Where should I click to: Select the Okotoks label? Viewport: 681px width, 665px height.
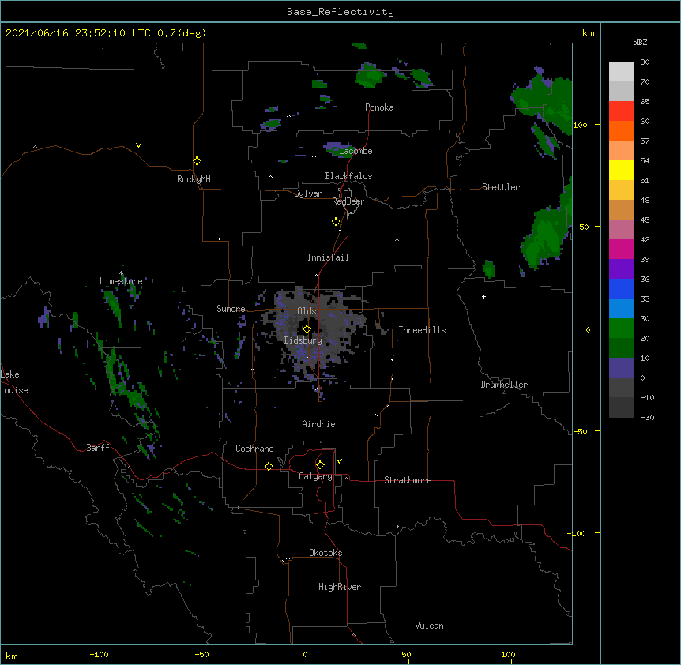325,553
